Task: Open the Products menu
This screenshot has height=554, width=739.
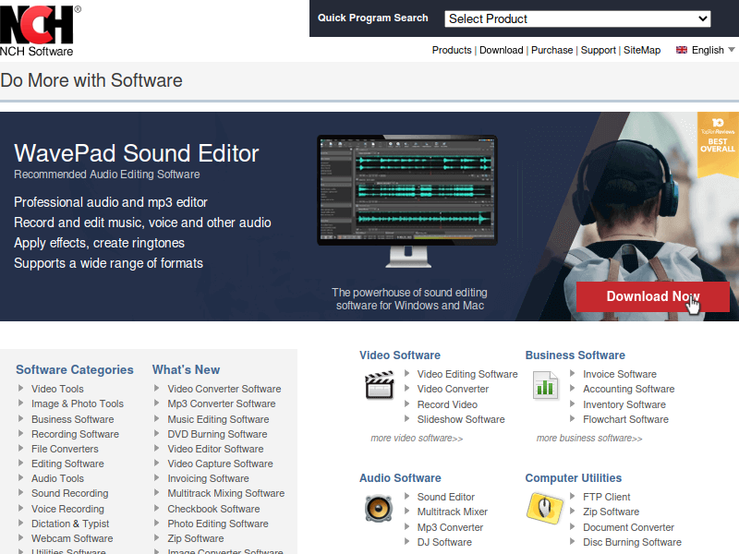Action: (x=452, y=50)
